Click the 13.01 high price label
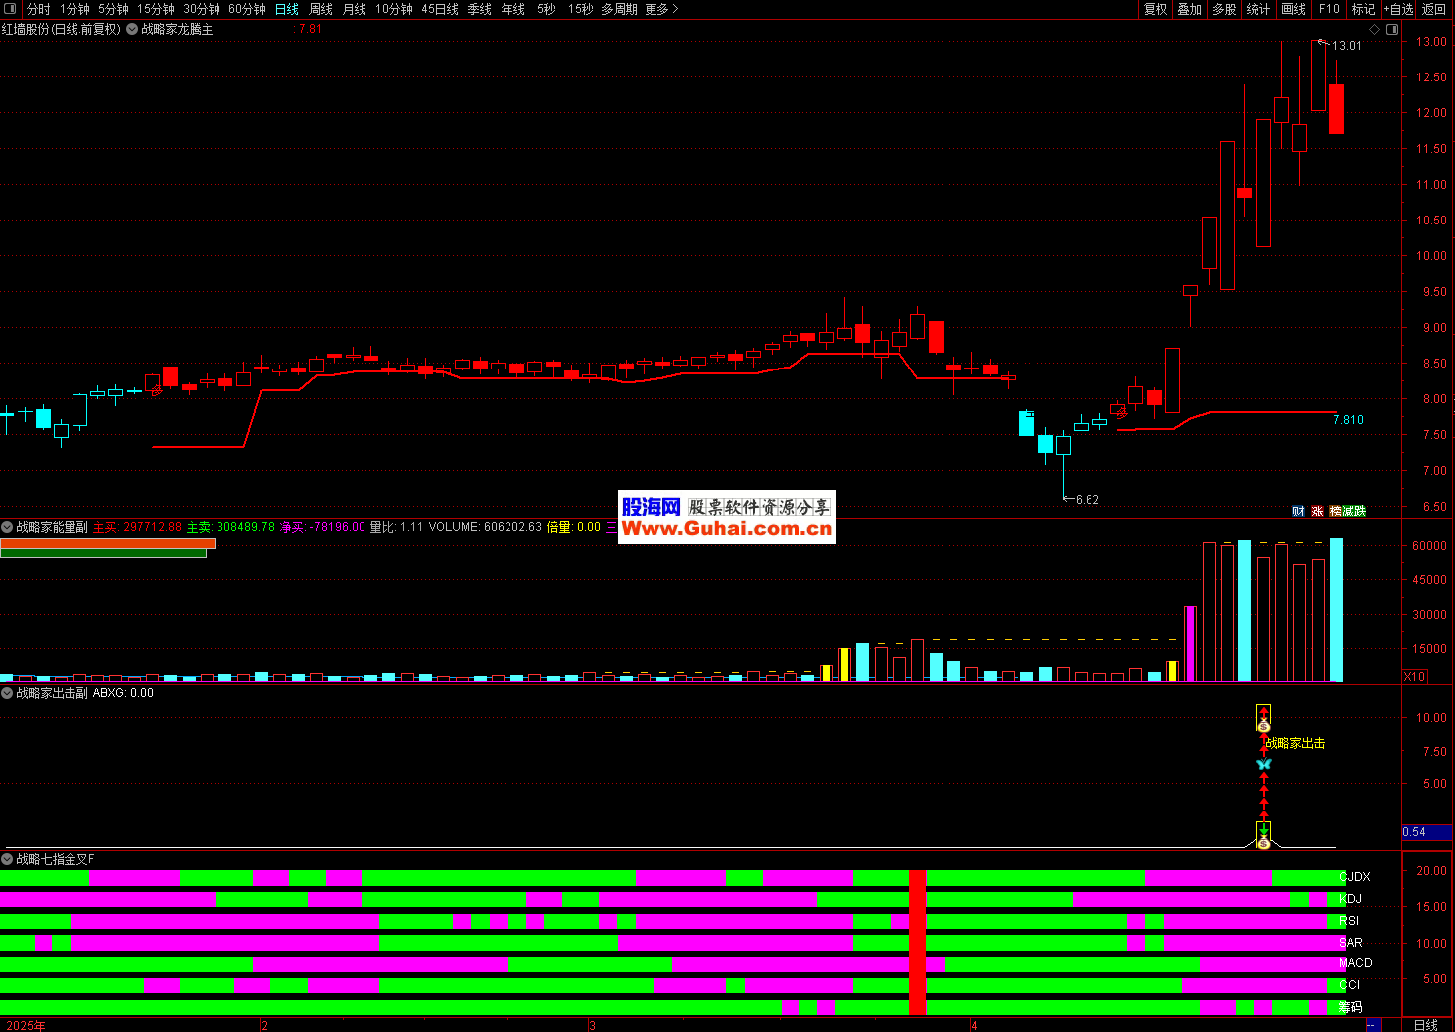 click(x=1347, y=46)
